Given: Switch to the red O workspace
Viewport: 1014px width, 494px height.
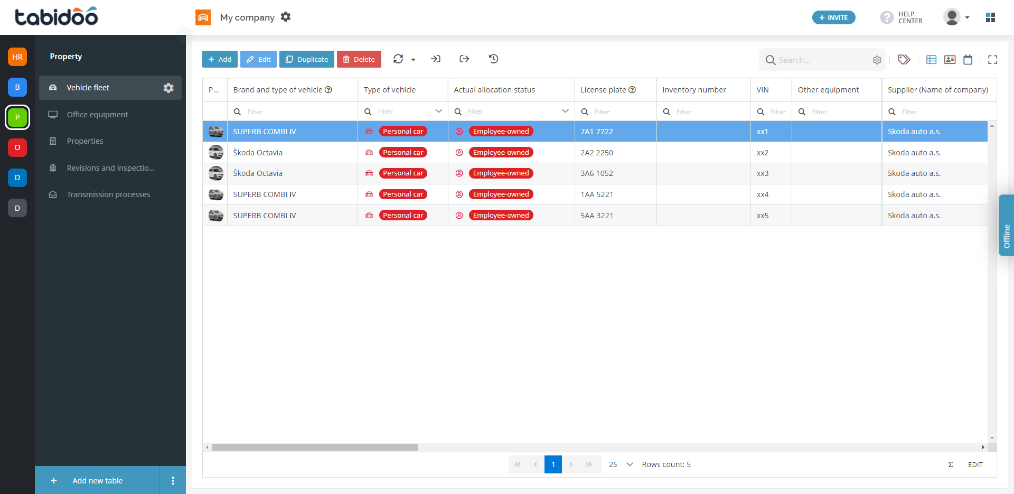Looking at the screenshot, I should [x=17, y=147].
